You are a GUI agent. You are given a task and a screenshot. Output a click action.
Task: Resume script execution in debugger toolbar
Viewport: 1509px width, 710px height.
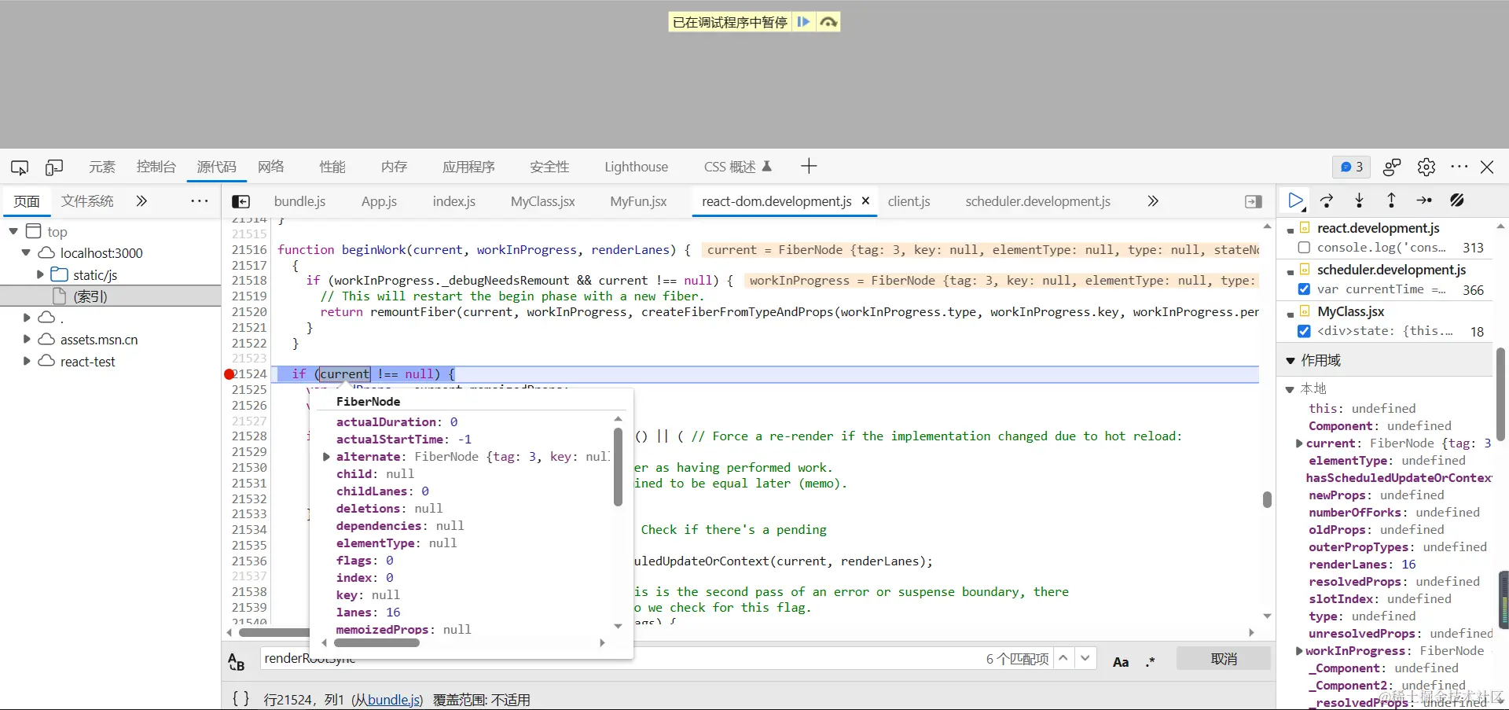1295,200
